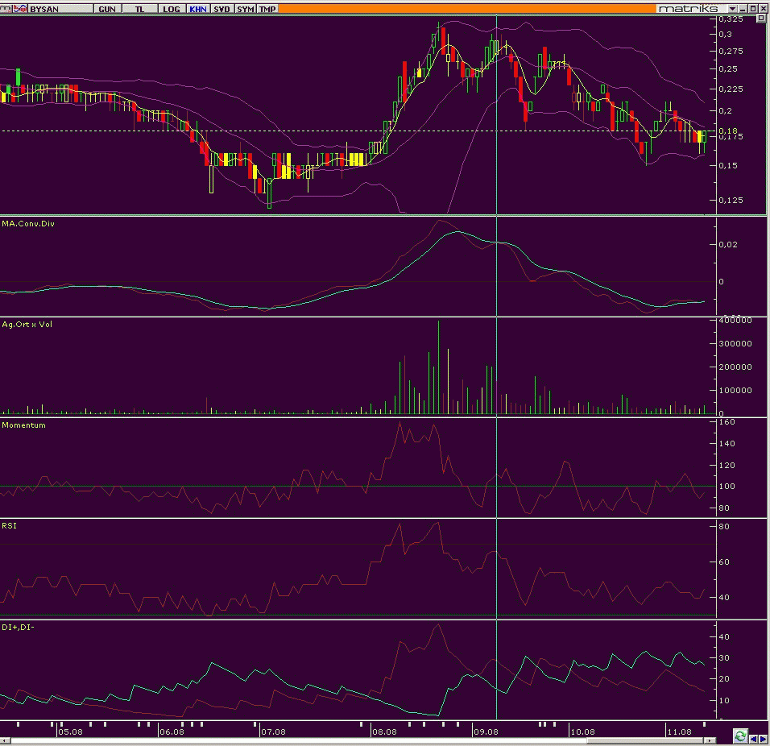
Task: Click the 09.08 date marker on timeline
Action: click(485, 731)
